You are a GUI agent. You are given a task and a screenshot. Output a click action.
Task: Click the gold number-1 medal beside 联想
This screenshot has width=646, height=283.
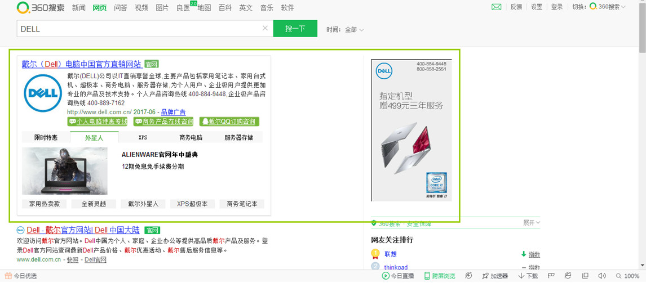[375, 253]
